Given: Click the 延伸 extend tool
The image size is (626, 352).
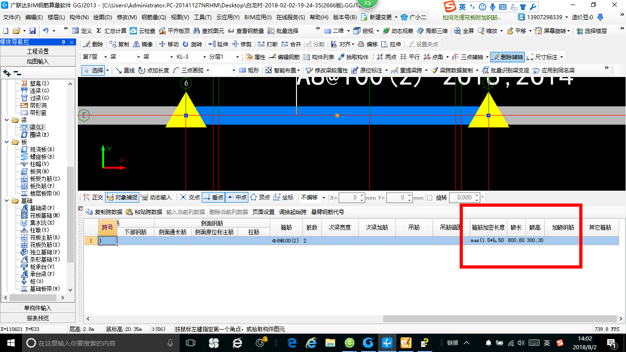Looking at the screenshot, I should pyautogui.click(x=218, y=44).
